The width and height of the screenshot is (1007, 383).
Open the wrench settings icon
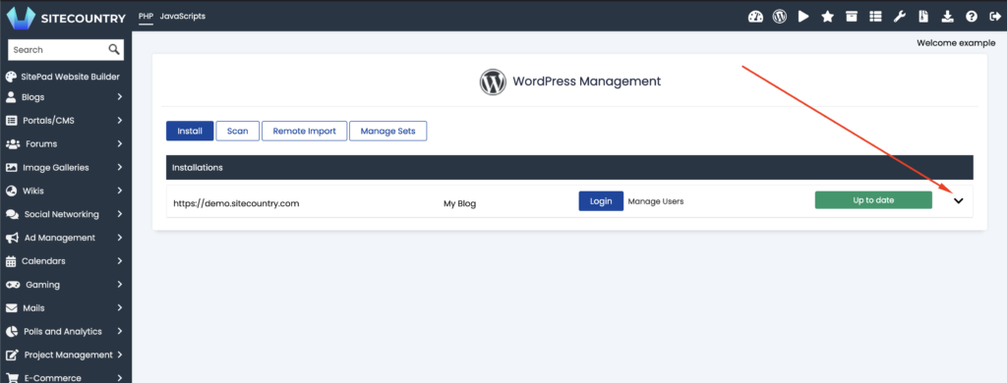pos(900,17)
